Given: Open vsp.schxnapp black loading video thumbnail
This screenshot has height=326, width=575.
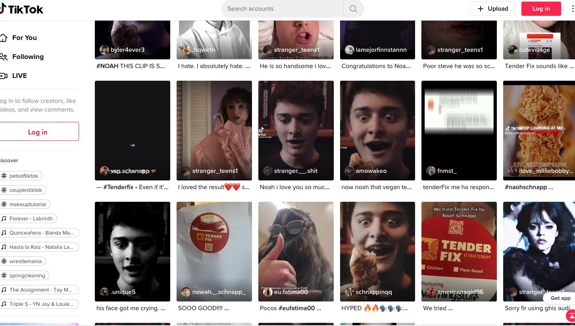Looking at the screenshot, I should tap(133, 131).
